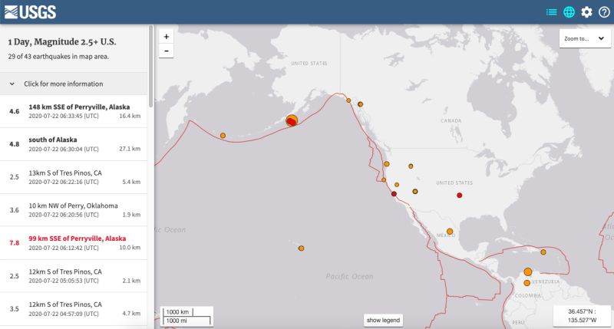
Task: Click the 1 Day, Magnitude 2.5+ U.S. heading
Action: [x=62, y=42]
